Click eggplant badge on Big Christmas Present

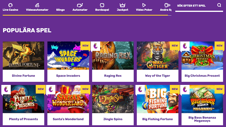point(185,46)
